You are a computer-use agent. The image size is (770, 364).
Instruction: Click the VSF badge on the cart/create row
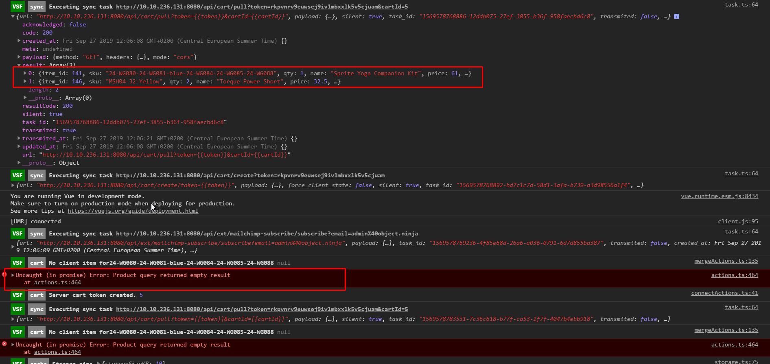coord(17,175)
